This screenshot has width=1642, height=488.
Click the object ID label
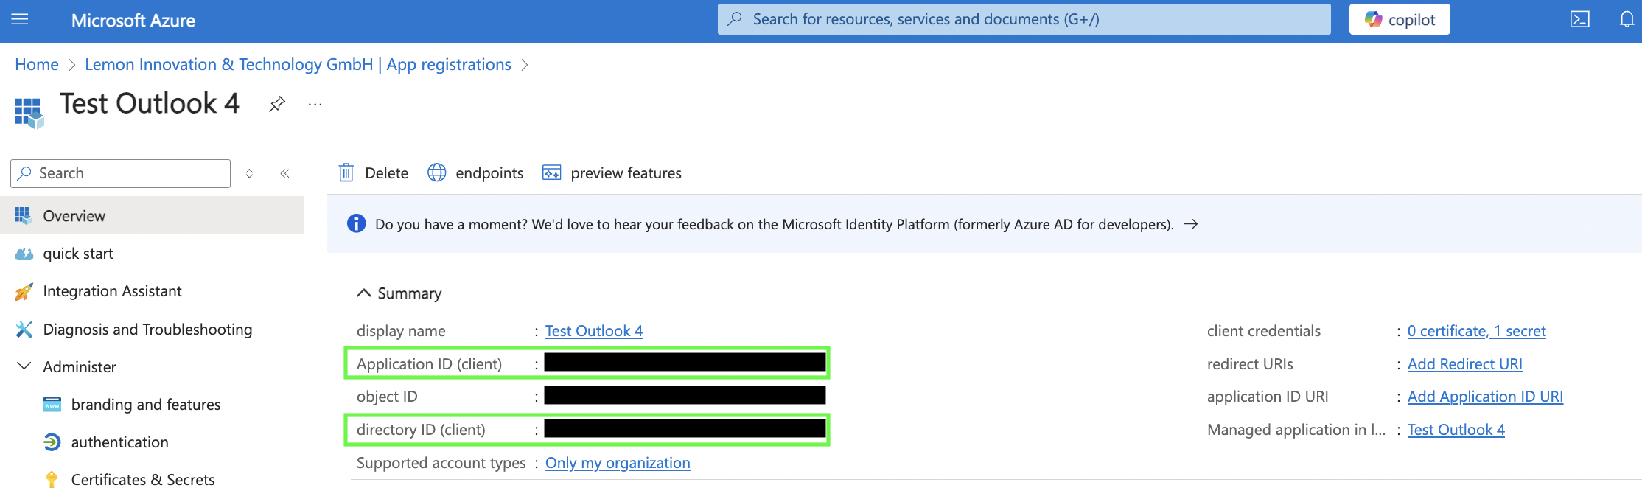(x=387, y=397)
